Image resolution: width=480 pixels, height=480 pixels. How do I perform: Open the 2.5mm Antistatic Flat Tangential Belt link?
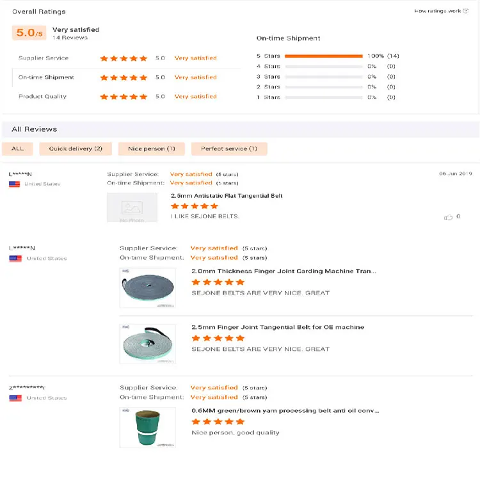click(x=227, y=196)
